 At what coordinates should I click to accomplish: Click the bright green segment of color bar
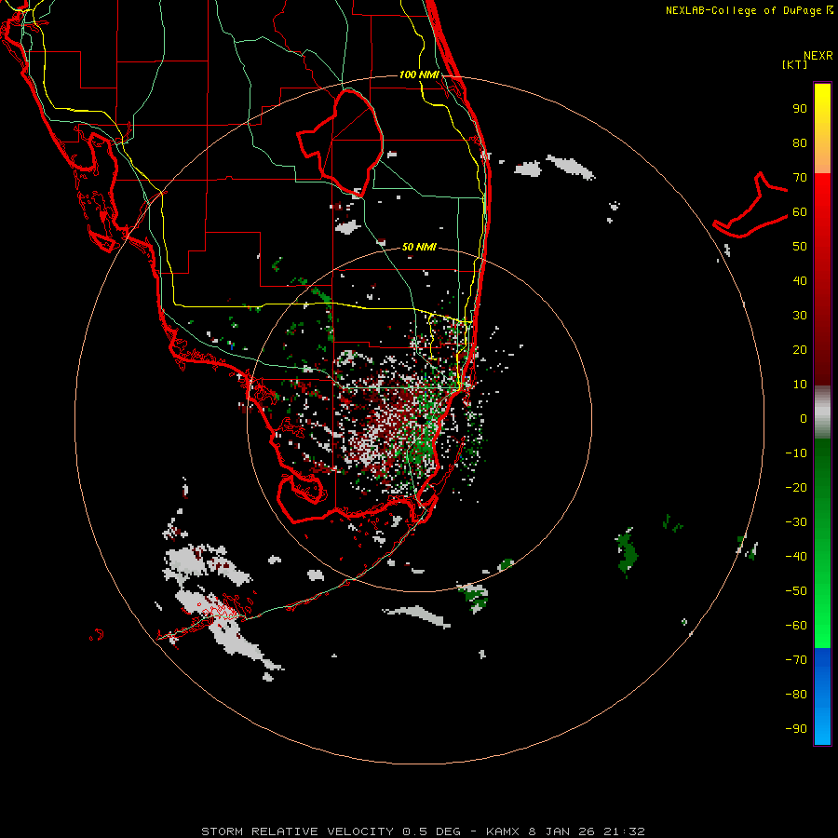(x=822, y=543)
